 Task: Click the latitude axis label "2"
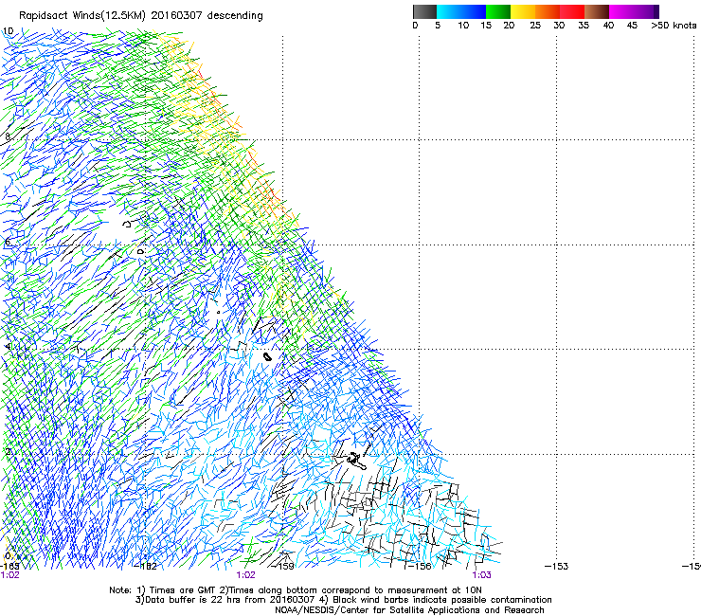pyautogui.click(x=8, y=451)
